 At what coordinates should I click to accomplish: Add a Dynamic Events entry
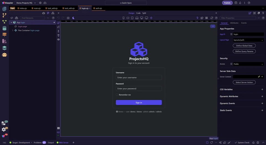pyautogui.click(x=262, y=103)
